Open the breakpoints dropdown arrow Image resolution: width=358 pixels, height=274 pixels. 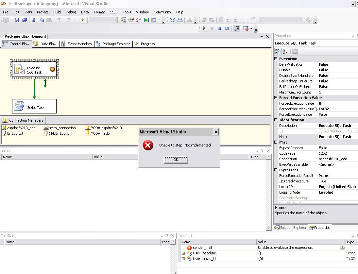[x=251, y=29]
